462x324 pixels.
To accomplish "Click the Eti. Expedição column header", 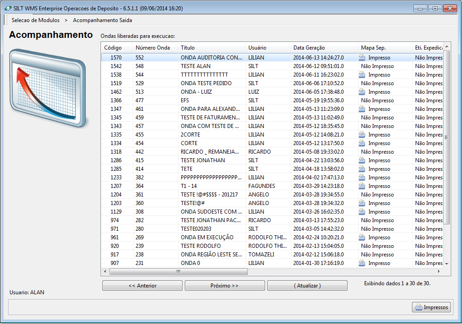I will [x=428, y=47].
